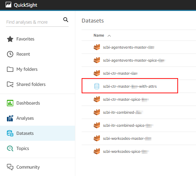
Task: Click the Name column header
Action: 99,35
